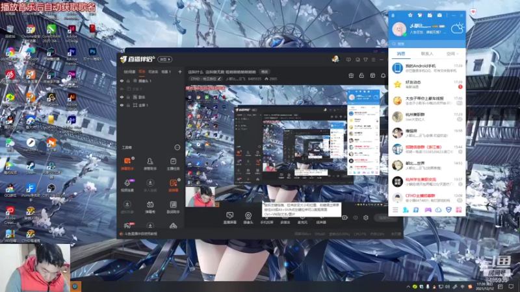Switch to the 场景 1 scene tab
This screenshot has height=292, width=520.
pos(166,72)
